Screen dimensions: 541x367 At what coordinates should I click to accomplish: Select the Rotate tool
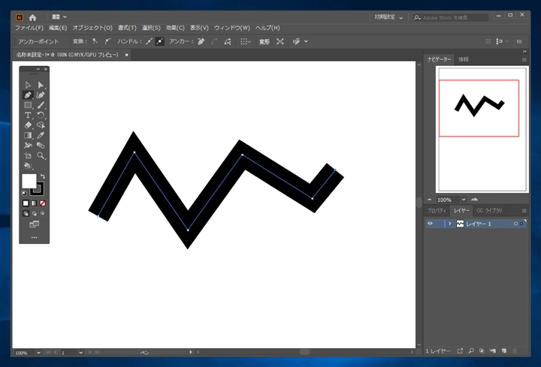click(41, 115)
